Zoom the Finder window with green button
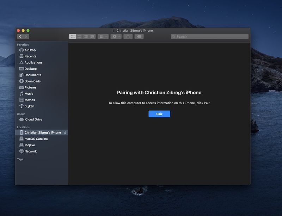 tap(28, 31)
